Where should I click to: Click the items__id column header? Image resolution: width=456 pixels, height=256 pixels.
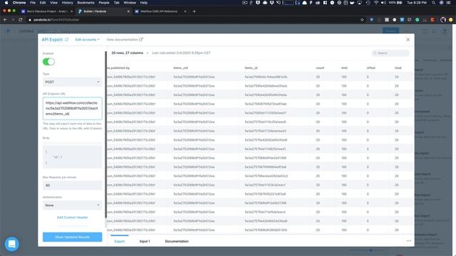pos(251,68)
